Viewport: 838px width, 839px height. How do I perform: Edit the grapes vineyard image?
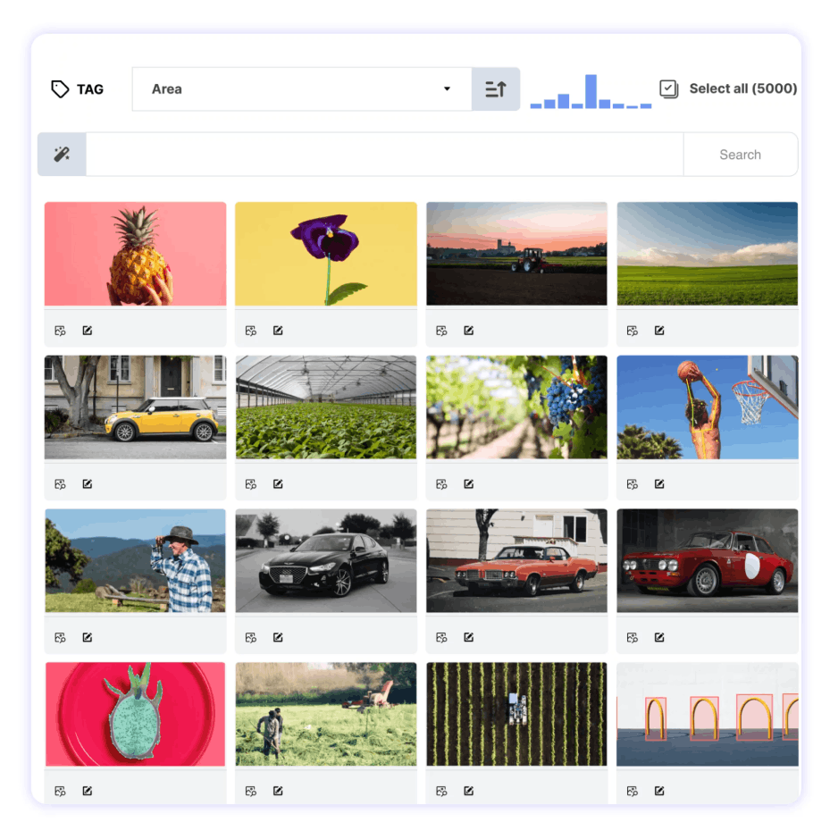pyautogui.click(x=469, y=484)
